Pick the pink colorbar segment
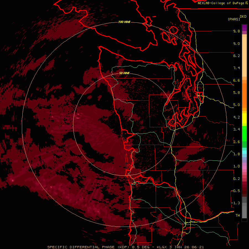249x249 pixels. [244, 168]
